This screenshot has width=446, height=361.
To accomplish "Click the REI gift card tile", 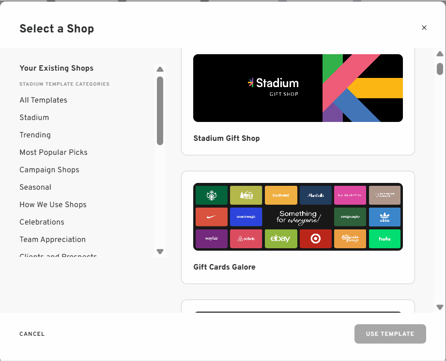I will click(246, 196).
